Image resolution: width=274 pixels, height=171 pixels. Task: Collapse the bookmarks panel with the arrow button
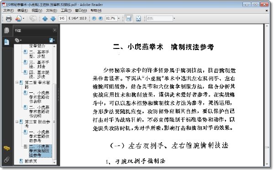click(54, 30)
